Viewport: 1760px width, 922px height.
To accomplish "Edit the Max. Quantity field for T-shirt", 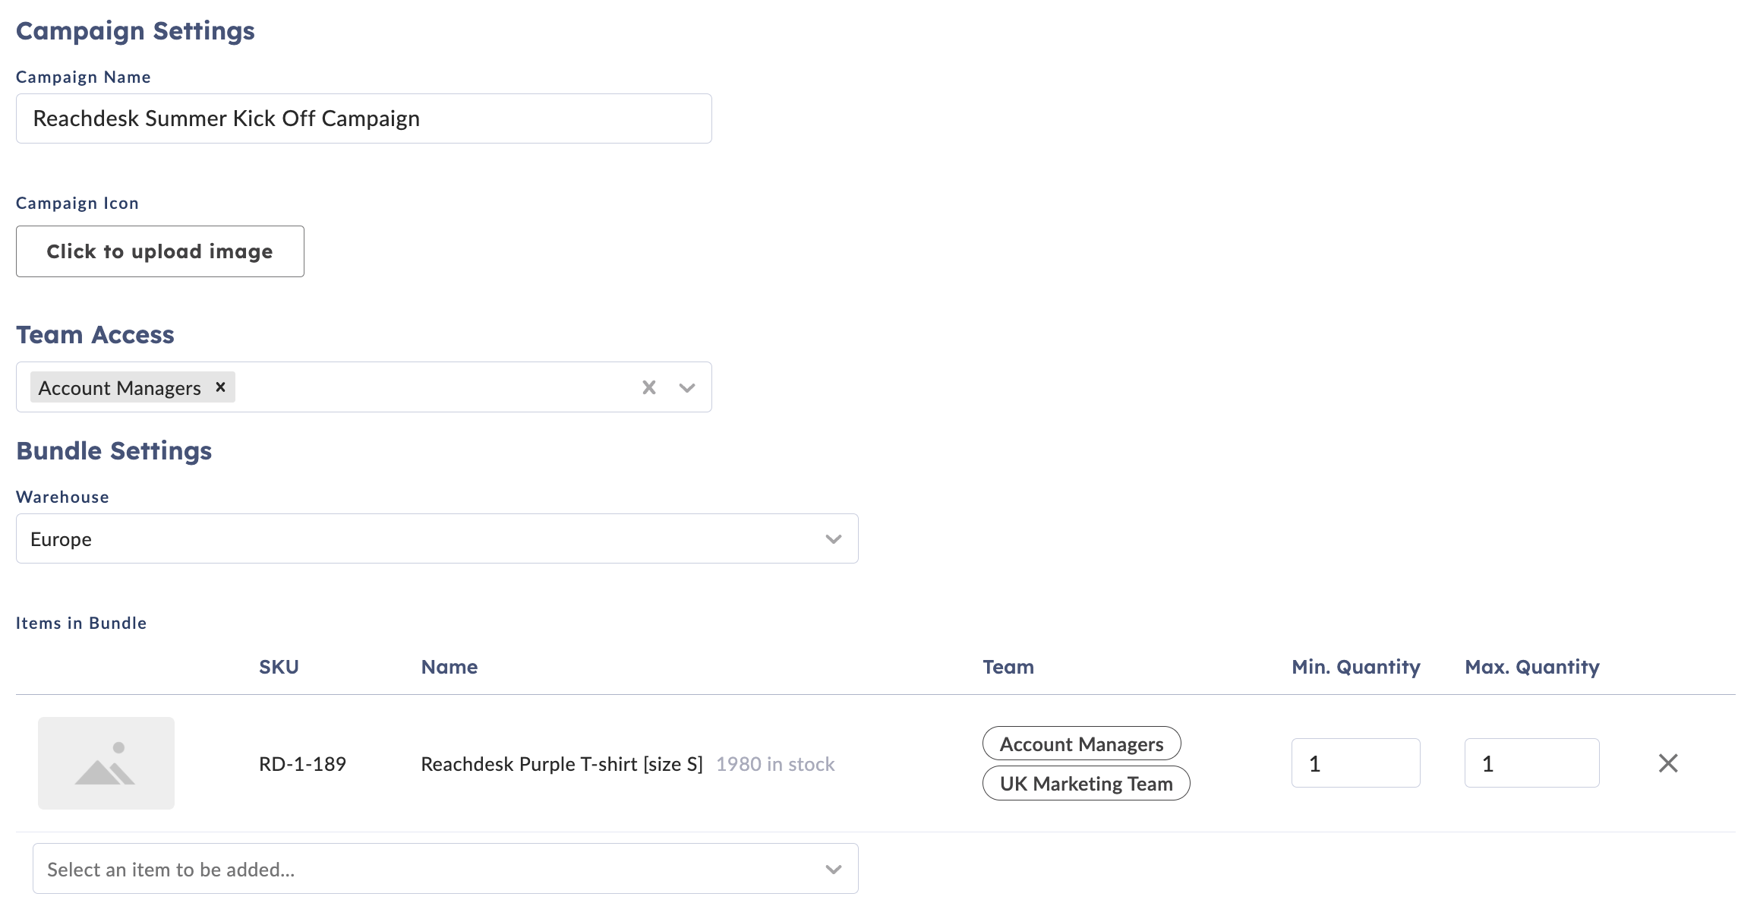I will pyautogui.click(x=1532, y=763).
